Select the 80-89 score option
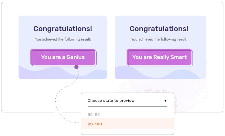Image resolution: width=225 pixels, height=136 pixels. point(94,114)
